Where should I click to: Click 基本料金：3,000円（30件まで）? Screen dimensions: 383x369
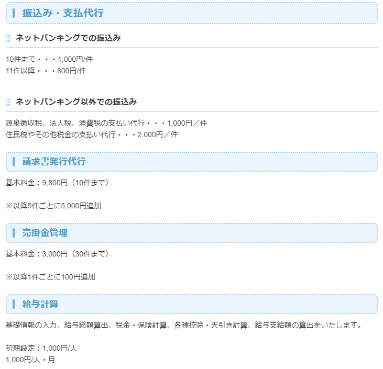(57, 254)
